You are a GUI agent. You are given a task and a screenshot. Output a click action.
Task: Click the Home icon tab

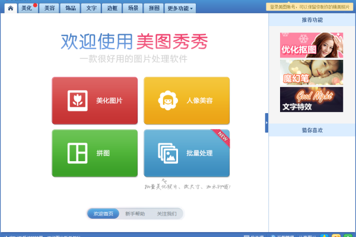pyautogui.click(x=10, y=8)
